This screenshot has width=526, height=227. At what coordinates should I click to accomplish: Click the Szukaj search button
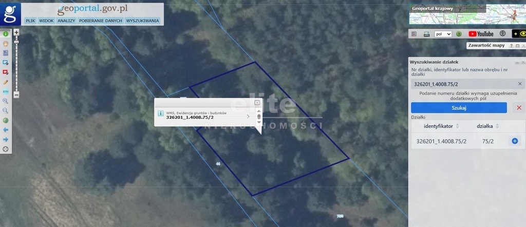click(459, 108)
